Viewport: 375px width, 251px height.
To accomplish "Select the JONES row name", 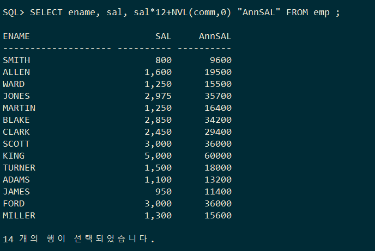I will (16, 96).
